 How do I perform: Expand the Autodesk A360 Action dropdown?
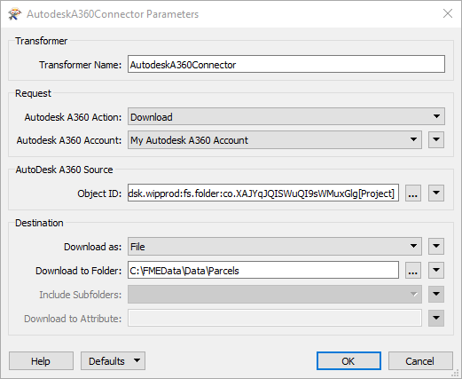tap(286, 116)
